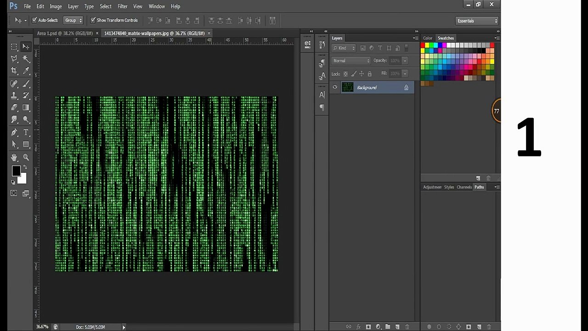Toggle layer filtering switch on or off

click(x=407, y=48)
